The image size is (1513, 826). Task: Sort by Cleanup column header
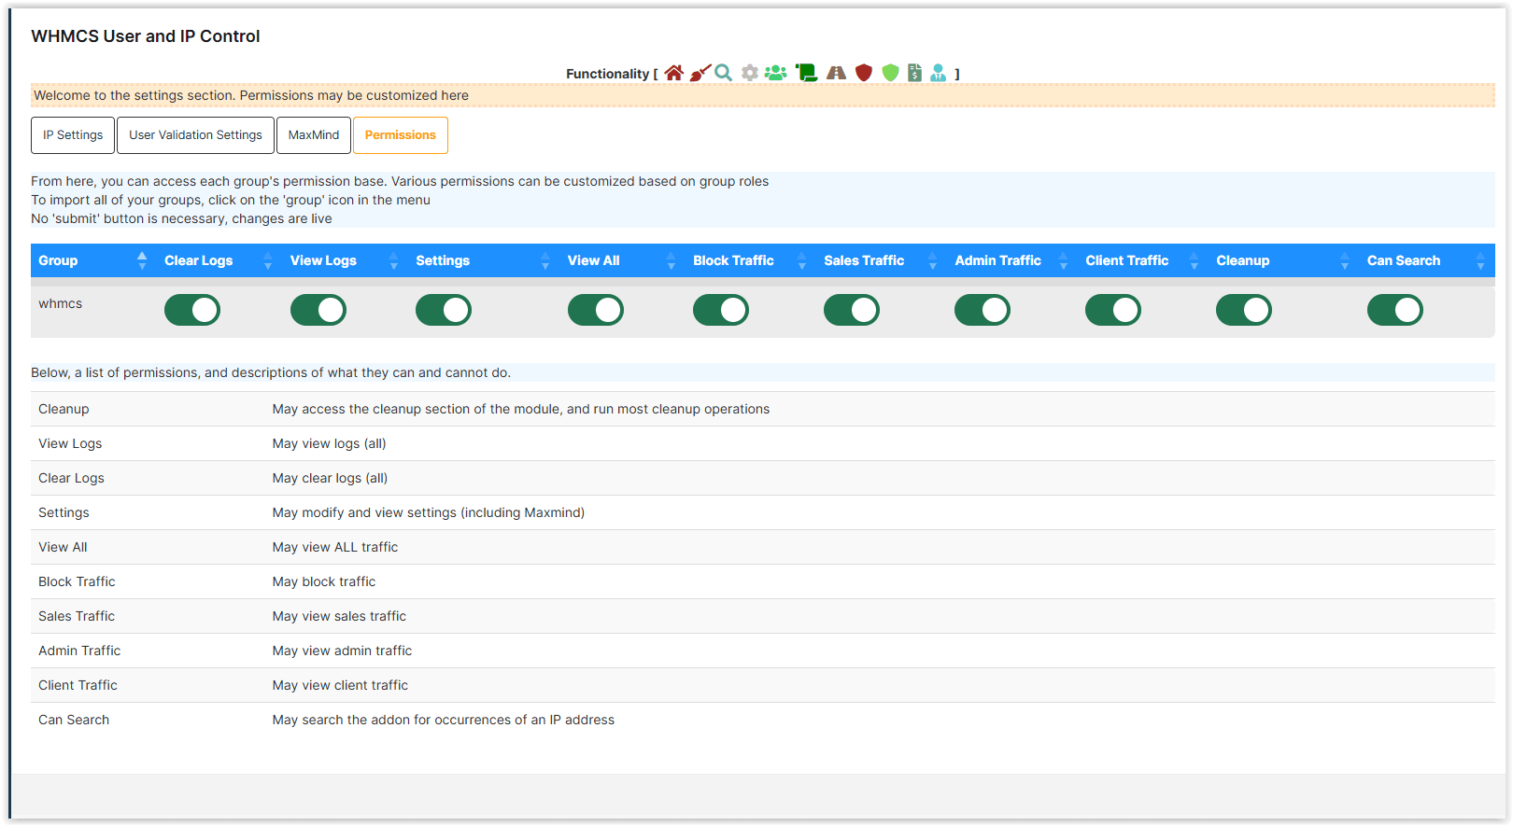click(x=1284, y=260)
